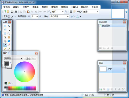Select the Lasso Select tool
This screenshot has width=129, height=98.
5,30
